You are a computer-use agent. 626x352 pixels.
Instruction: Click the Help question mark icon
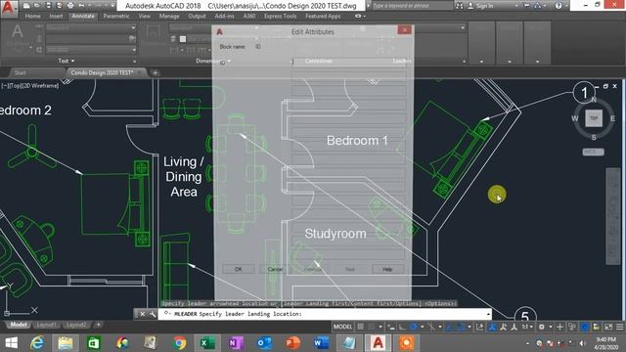[x=559, y=6]
